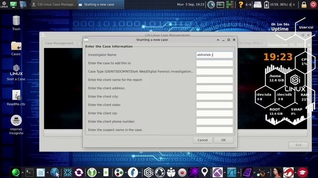Open the Cases folder on desktop
Image resolution: width=318 pixels, height=178 pixels.
pyautogui.click(x=16, y=48)
